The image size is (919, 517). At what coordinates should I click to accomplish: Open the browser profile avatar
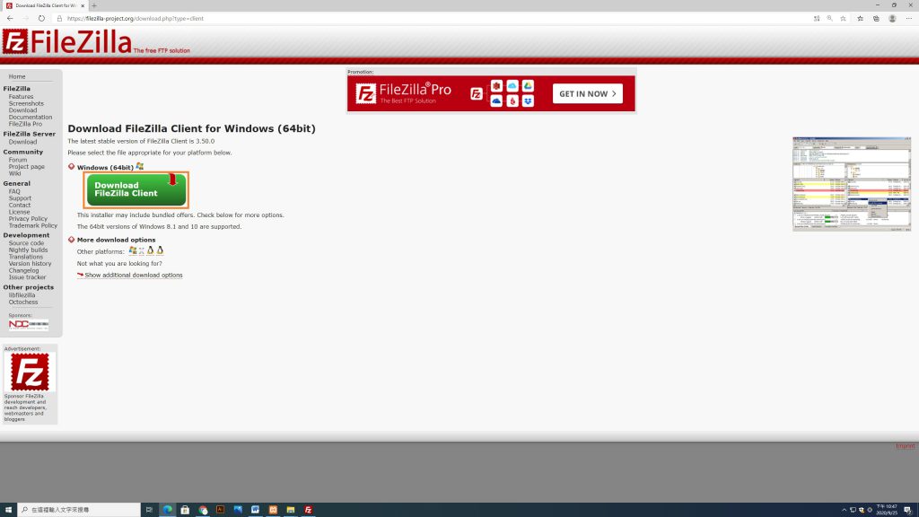click(x=893, y=18)
